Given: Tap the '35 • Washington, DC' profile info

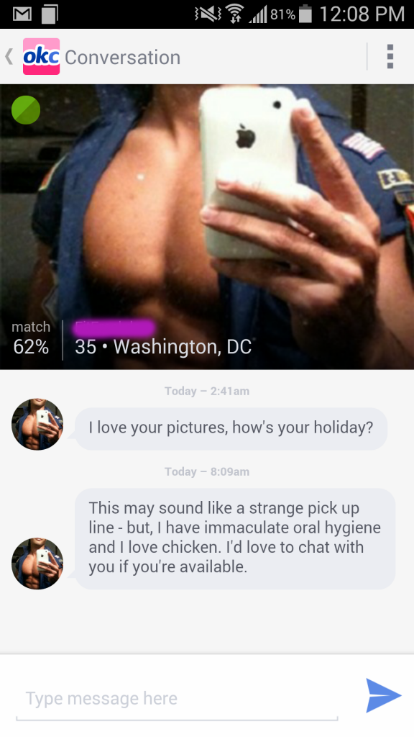Looking at the screenshot, I should (163, 347).
